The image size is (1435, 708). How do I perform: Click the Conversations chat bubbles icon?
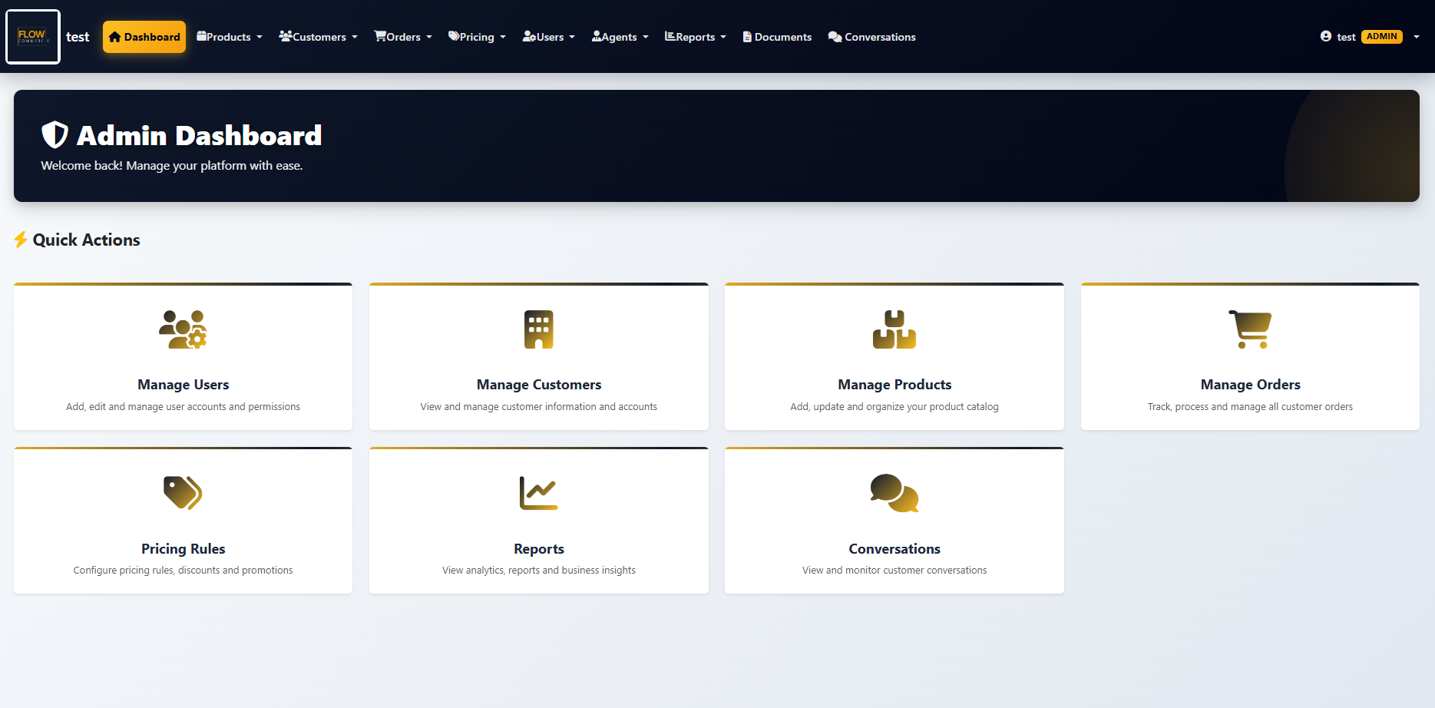894,493
